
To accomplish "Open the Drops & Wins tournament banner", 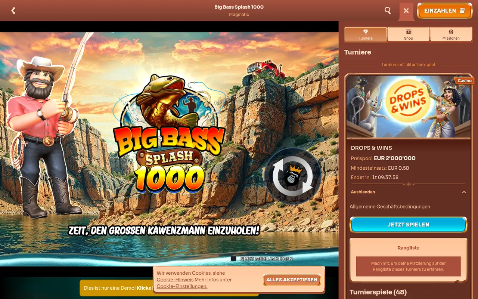I will point(409,107).
